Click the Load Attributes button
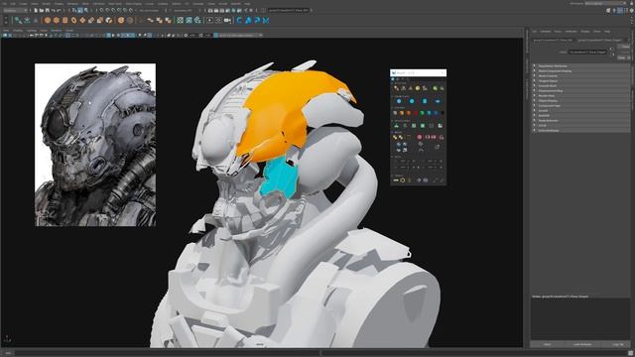The height and width of the screenshot is (357, 635). point(582,344)
